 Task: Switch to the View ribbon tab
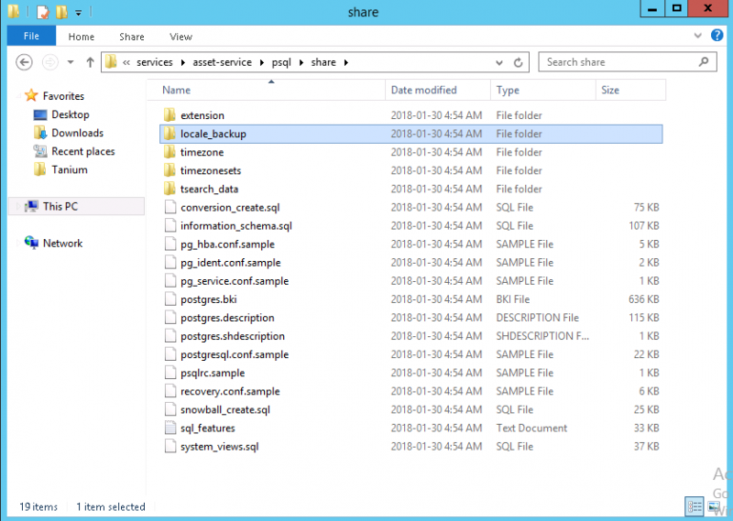coord(181,37)
